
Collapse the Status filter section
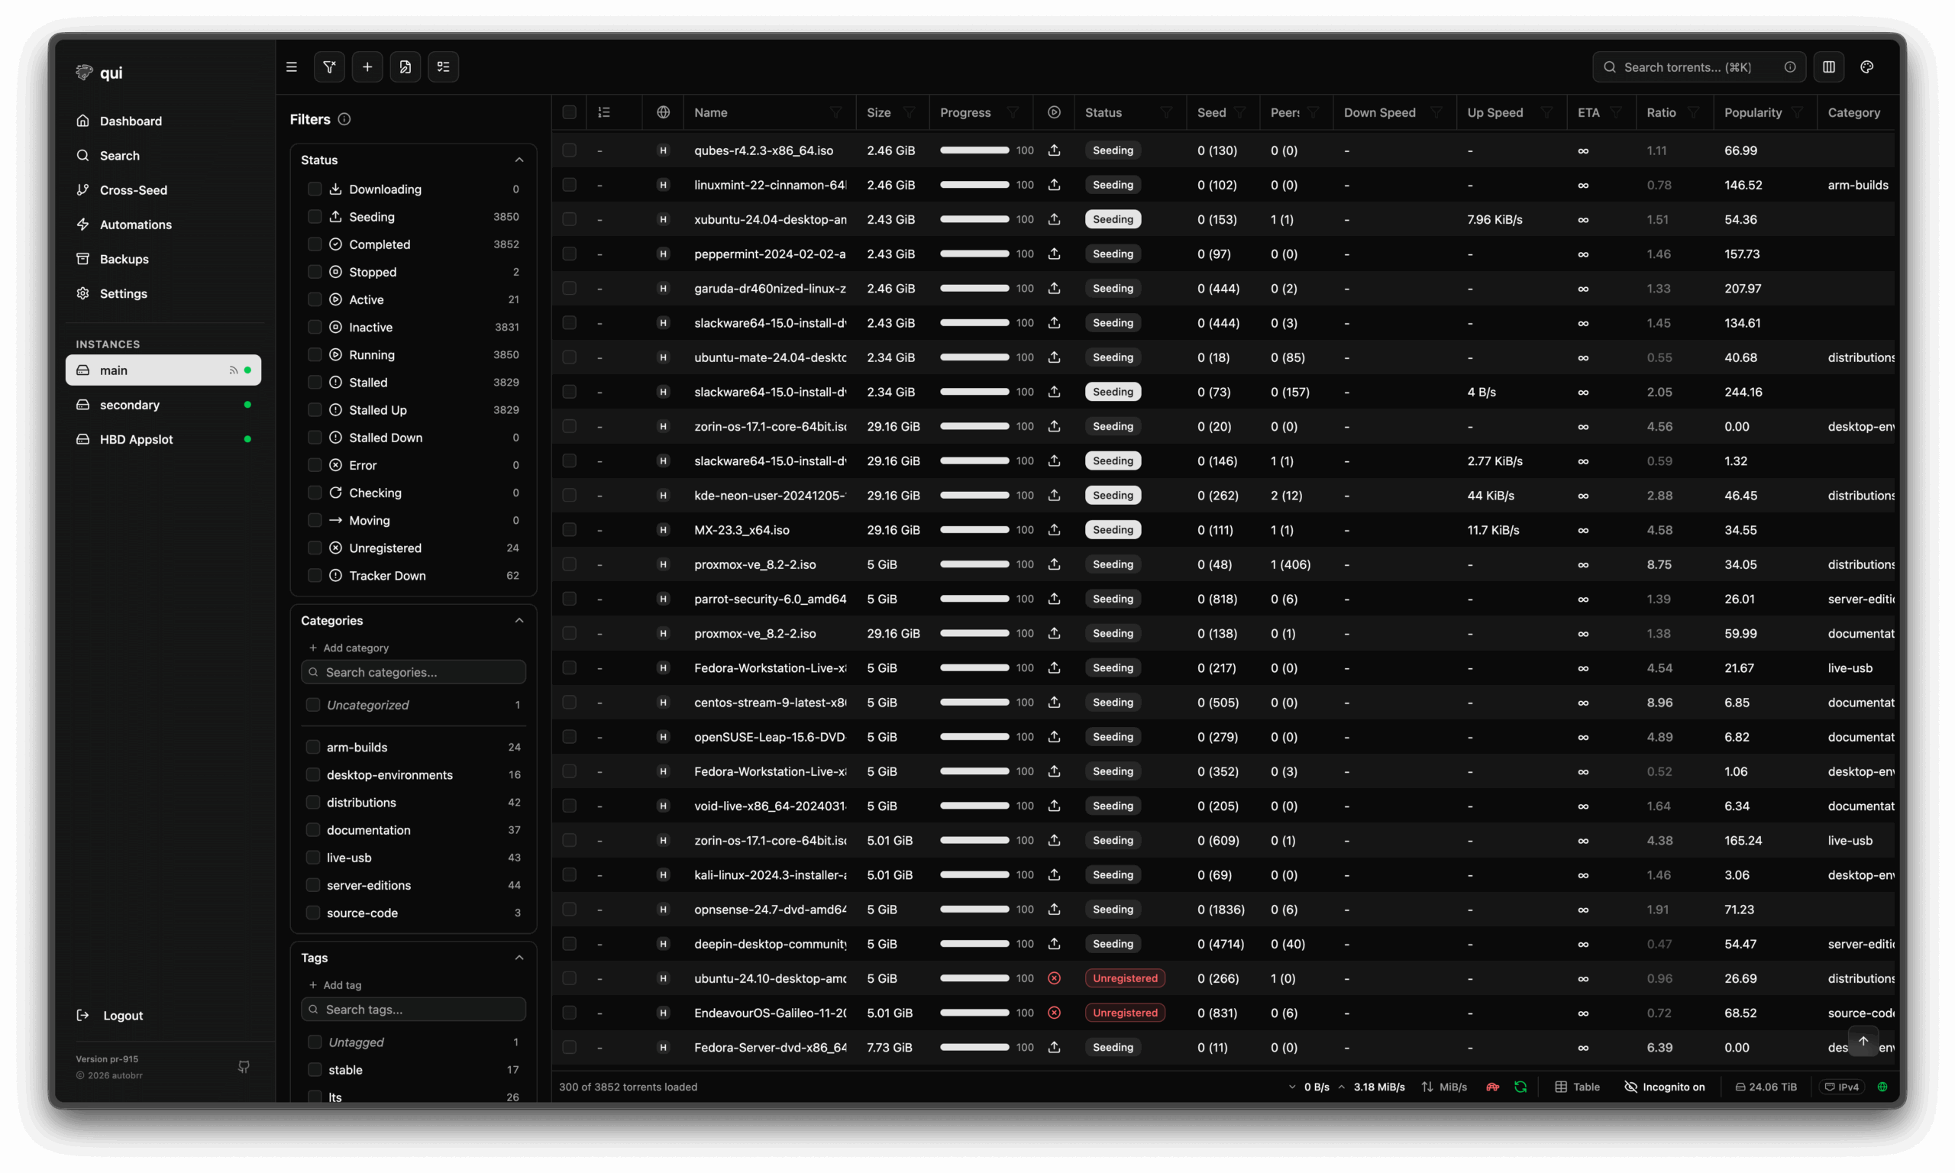coord(519,160)
